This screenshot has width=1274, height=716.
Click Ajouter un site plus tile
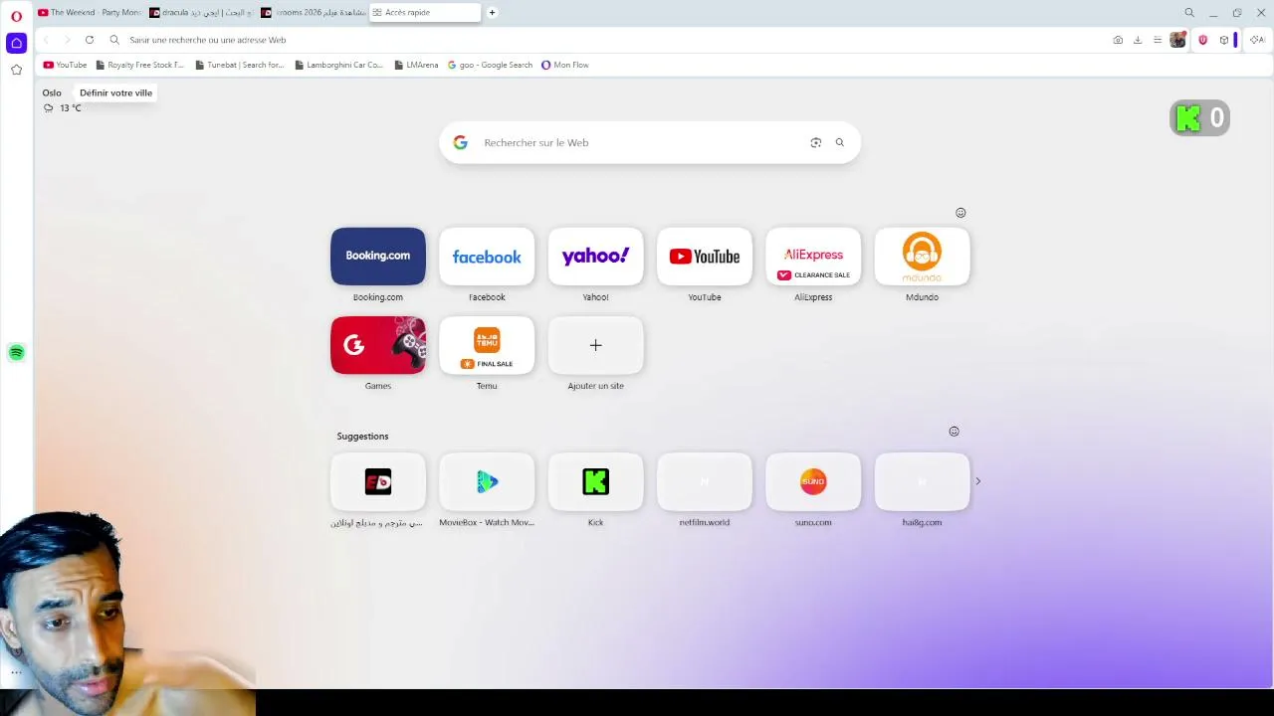click(595, 345)
